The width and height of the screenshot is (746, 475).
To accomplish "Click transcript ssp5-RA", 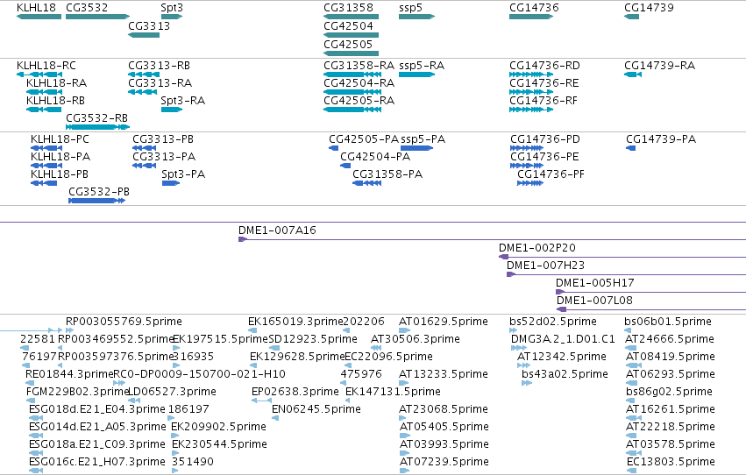I will pyautogui.click(x=416, y=74).
